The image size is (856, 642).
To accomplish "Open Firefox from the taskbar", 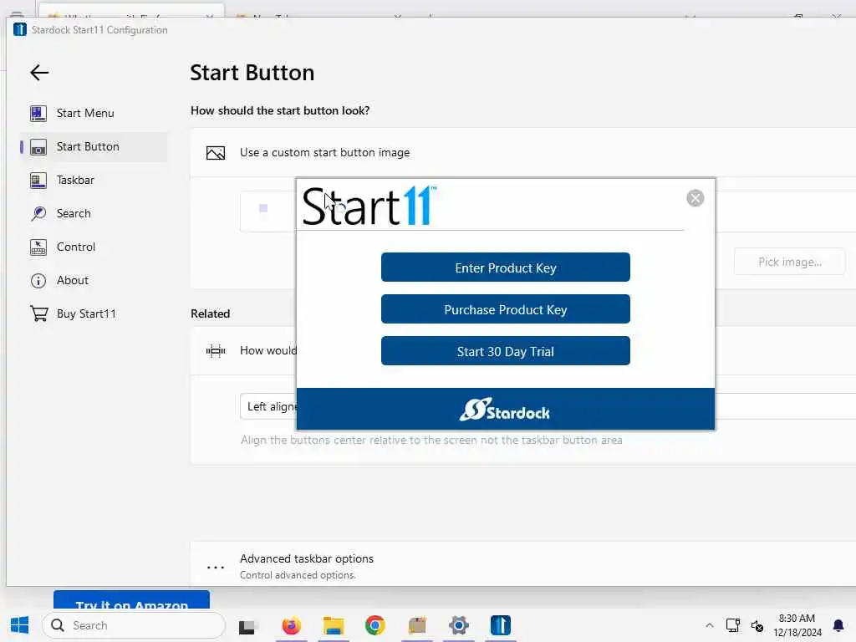I will point(292,625).
